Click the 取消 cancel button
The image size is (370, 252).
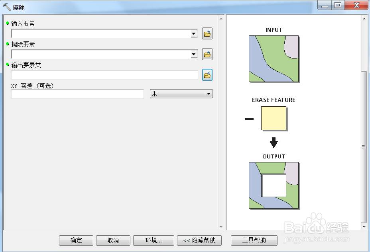pyautogui.click(x=113, y=240)
